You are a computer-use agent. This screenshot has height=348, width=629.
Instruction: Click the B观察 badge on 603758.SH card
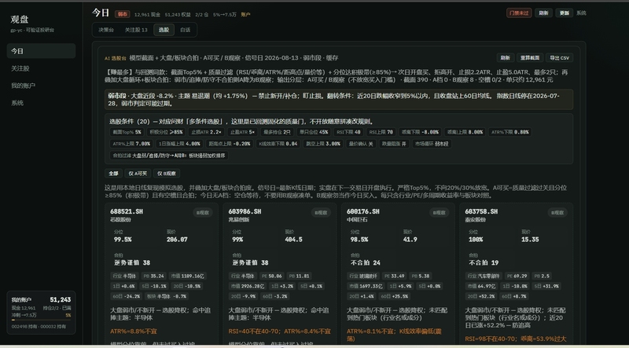pyautogui.click(x=557, y=212)
